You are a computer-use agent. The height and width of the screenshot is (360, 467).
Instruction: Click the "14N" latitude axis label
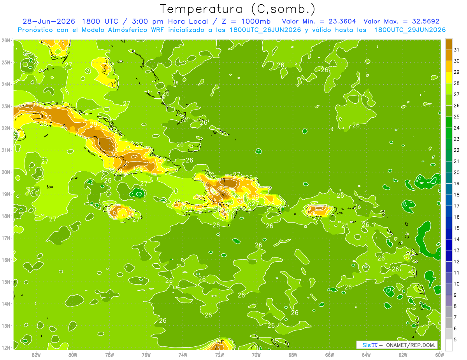(6, 304)
